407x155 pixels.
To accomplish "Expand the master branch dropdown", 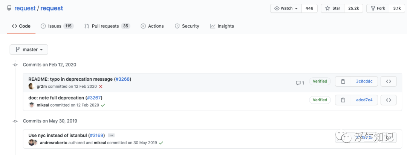I will (x=29, y=50).
